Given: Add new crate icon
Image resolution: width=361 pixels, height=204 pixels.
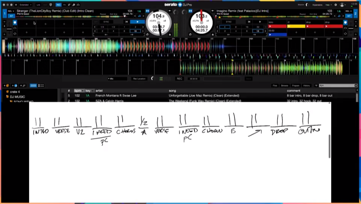Looking at the screenshot, I should [6, 86].
